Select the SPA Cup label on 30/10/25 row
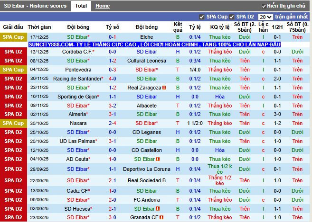Image resolution: width=312 pixels, height=222 pixels. (x=13, y=123)
